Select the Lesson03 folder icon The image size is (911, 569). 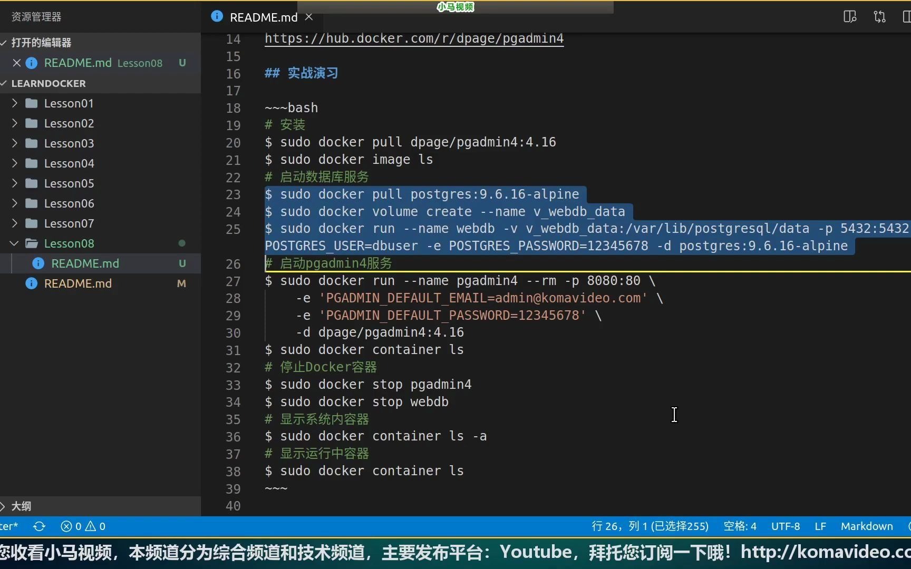coord(32,143)
